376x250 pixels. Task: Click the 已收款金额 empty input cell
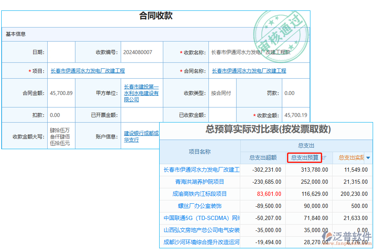[222, 115]
